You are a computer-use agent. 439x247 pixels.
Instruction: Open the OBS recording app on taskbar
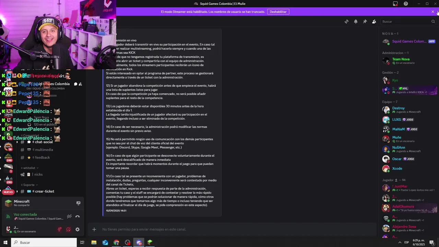pyautogui.click(x=128, y=243)
